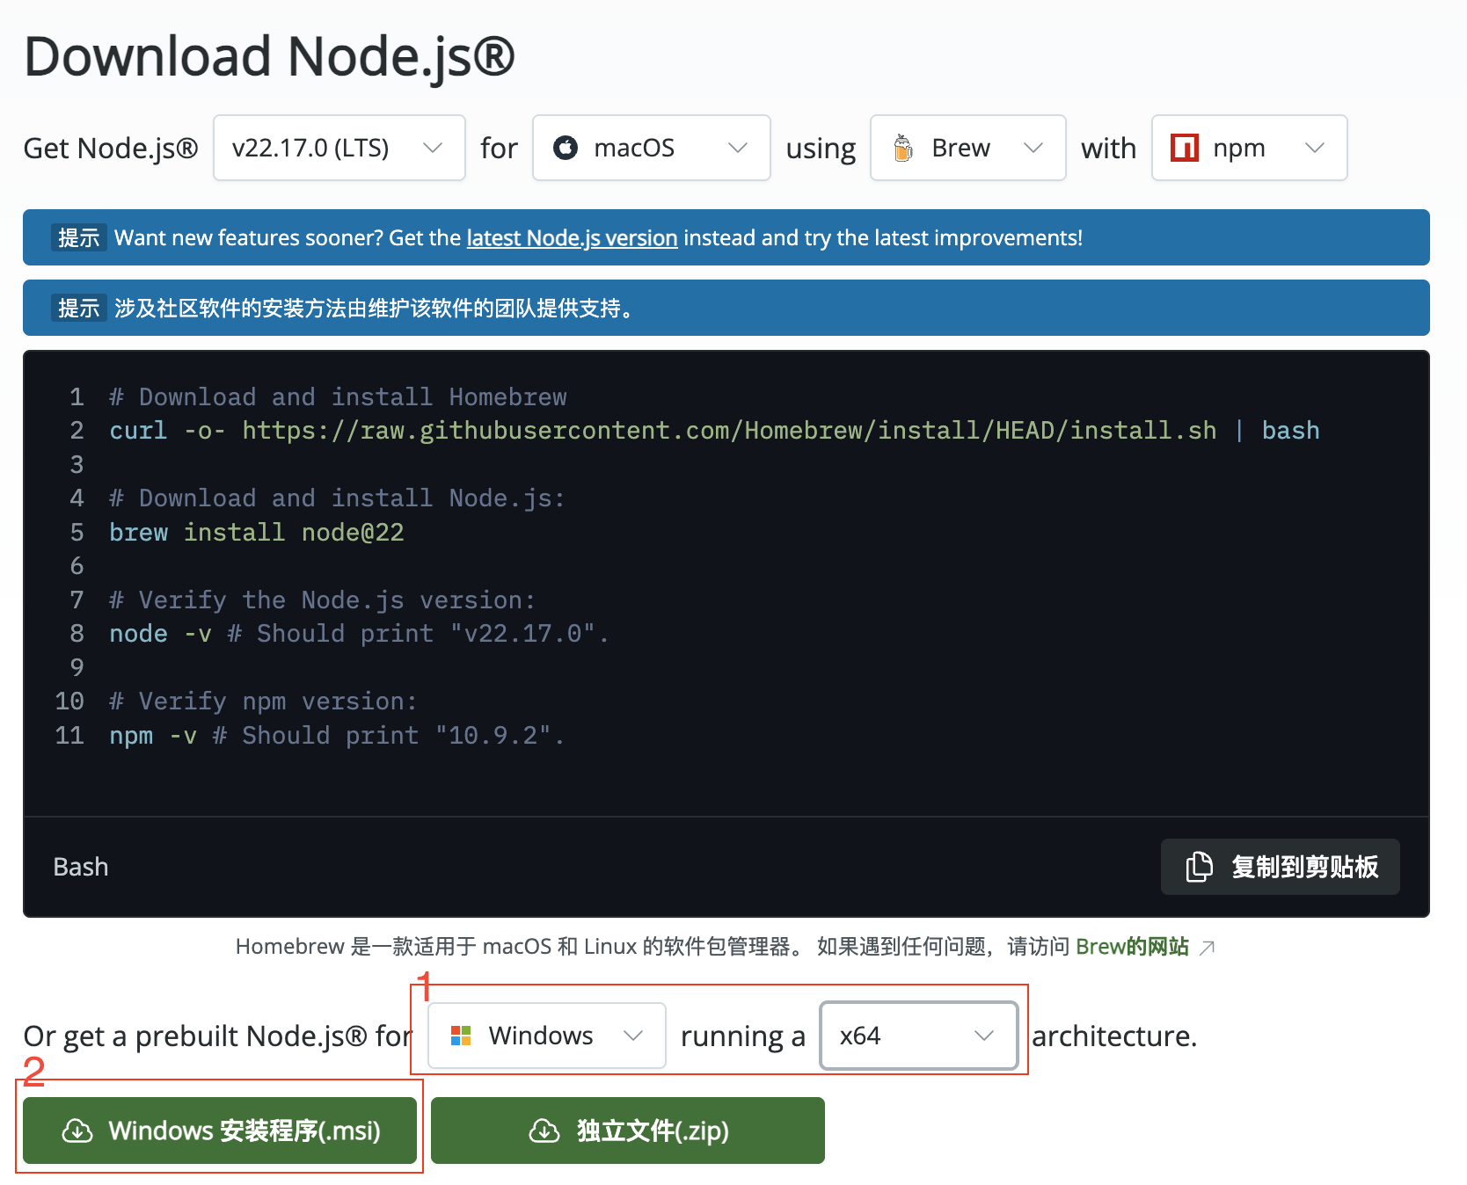
Task: Expand the macOS operating system dropdown
Action: [x=651, y=148]
